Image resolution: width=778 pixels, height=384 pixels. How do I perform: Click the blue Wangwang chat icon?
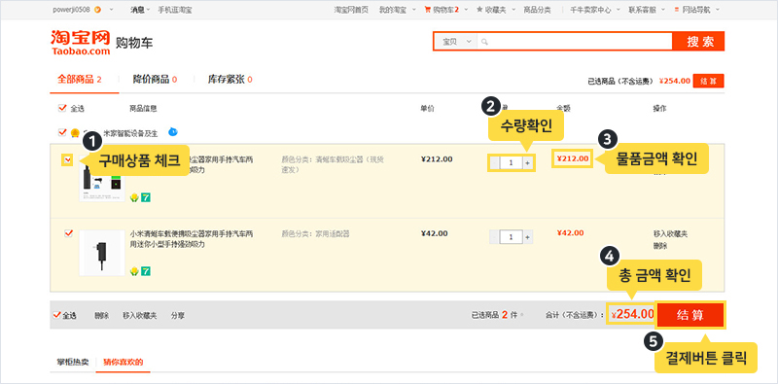[173, 132]
